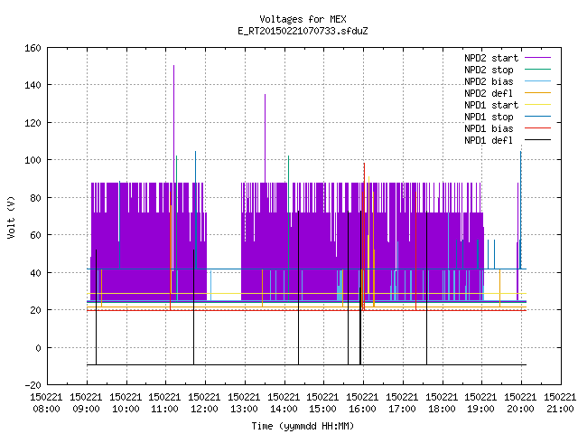Click the blue NPD1 stop spike near 20:00
This screenshot has width=578, height=434.
(521, 210)
